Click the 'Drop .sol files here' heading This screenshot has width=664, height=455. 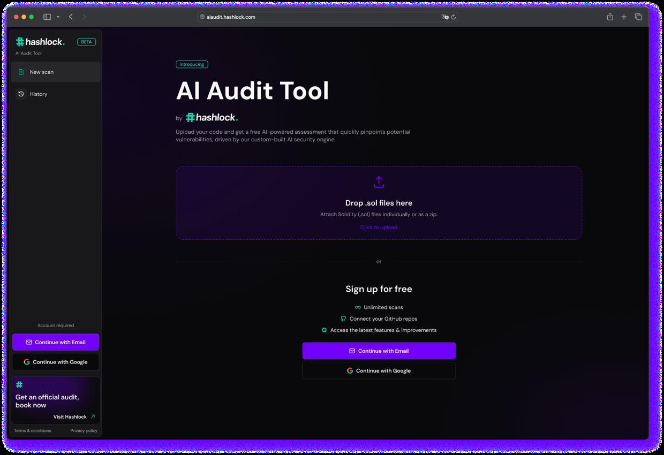(x=379, y=203)
